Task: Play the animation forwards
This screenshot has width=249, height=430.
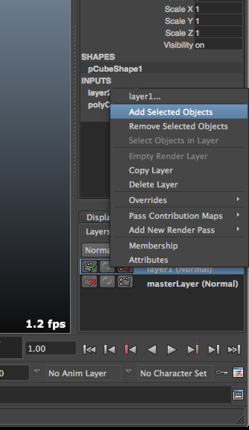Action: pos(172,350)
